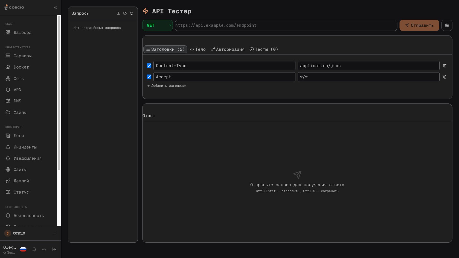This screenshot has height=258, width=459.
Task: Click the logout icon
Action: 54,249
